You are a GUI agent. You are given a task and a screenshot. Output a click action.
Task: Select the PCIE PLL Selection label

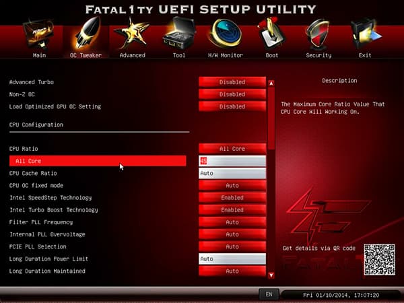(38, 246)
